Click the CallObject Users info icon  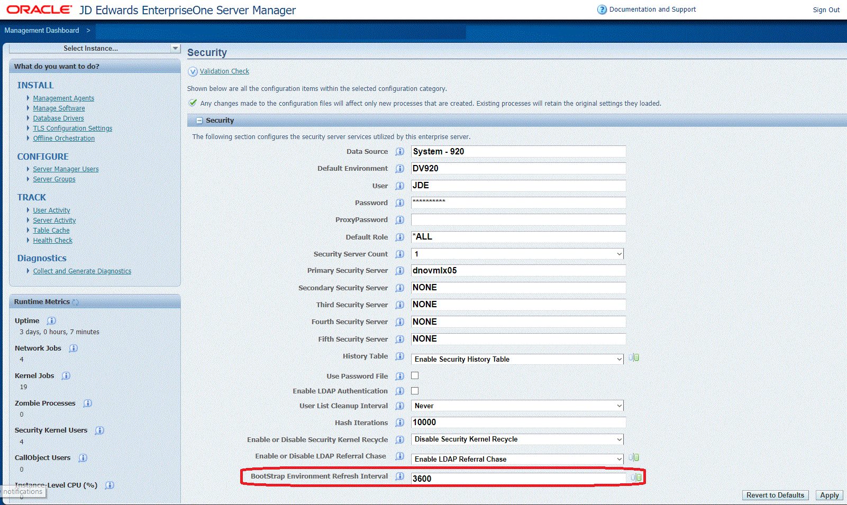83,458
